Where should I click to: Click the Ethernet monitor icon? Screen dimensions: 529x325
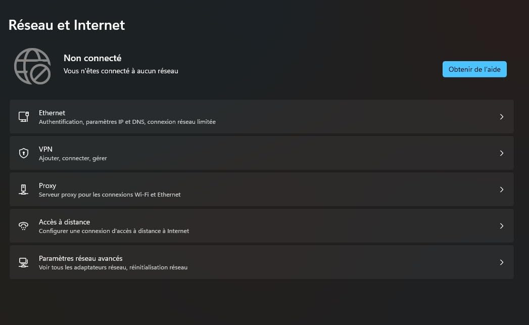click(x=24, y=117)
